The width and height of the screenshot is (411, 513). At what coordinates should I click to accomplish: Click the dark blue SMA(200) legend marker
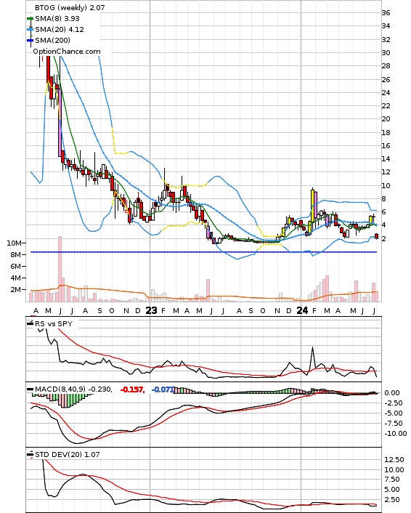click(30, 40)
